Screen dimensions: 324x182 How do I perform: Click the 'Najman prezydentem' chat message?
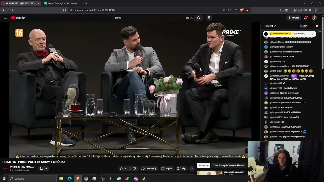[x=290, y=93]
